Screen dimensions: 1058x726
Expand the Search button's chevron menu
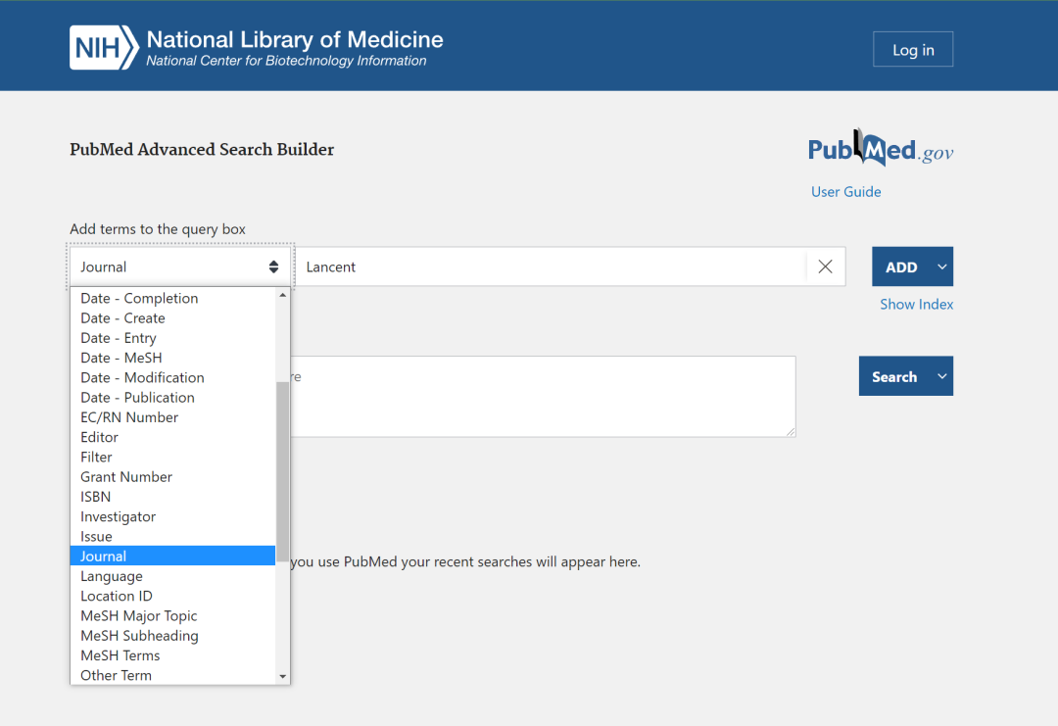click(x=941, y=375)
